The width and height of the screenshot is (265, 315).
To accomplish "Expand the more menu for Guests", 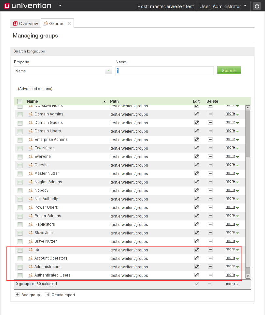I will coord(232,165).
